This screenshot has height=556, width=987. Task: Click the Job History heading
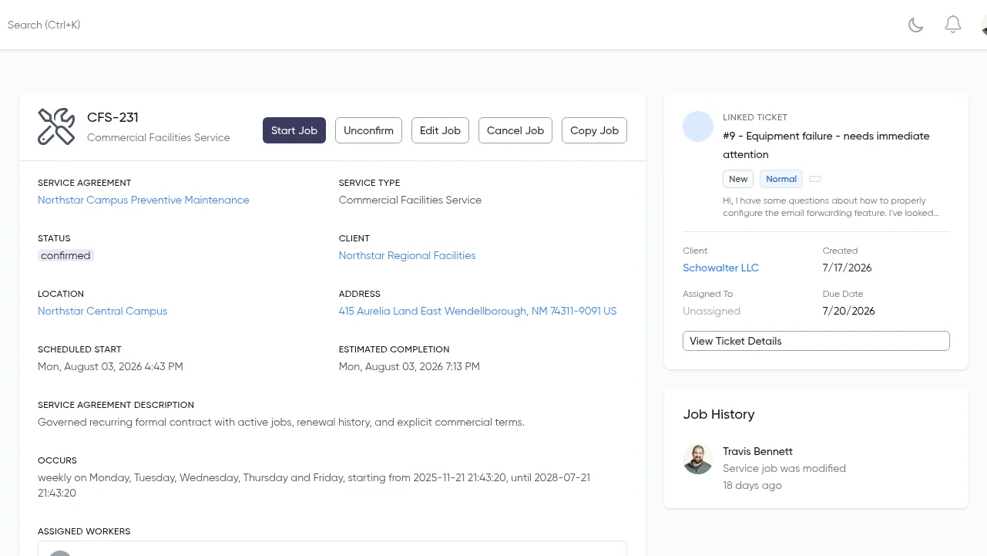click(x=719, y=414)
